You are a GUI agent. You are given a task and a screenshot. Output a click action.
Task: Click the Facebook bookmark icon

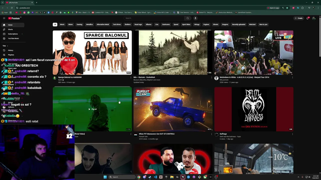tap(48, 12)
